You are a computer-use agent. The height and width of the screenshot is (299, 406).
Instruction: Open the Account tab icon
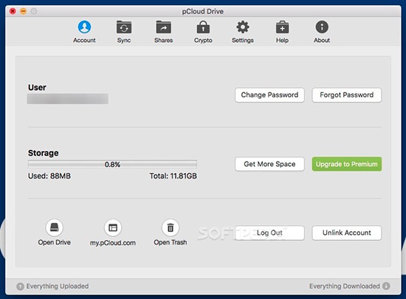coord(84,27)
